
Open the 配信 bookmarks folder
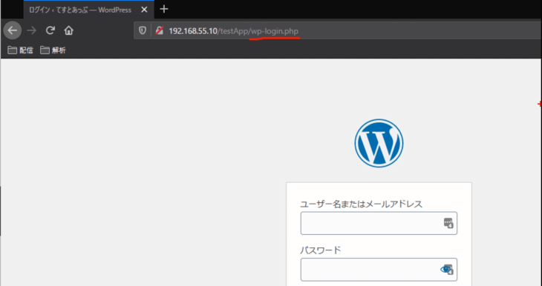[20, 50]
